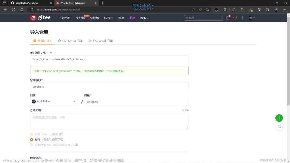Open 私有云 navigation link

pyautogui.click(x=108, y=18)
